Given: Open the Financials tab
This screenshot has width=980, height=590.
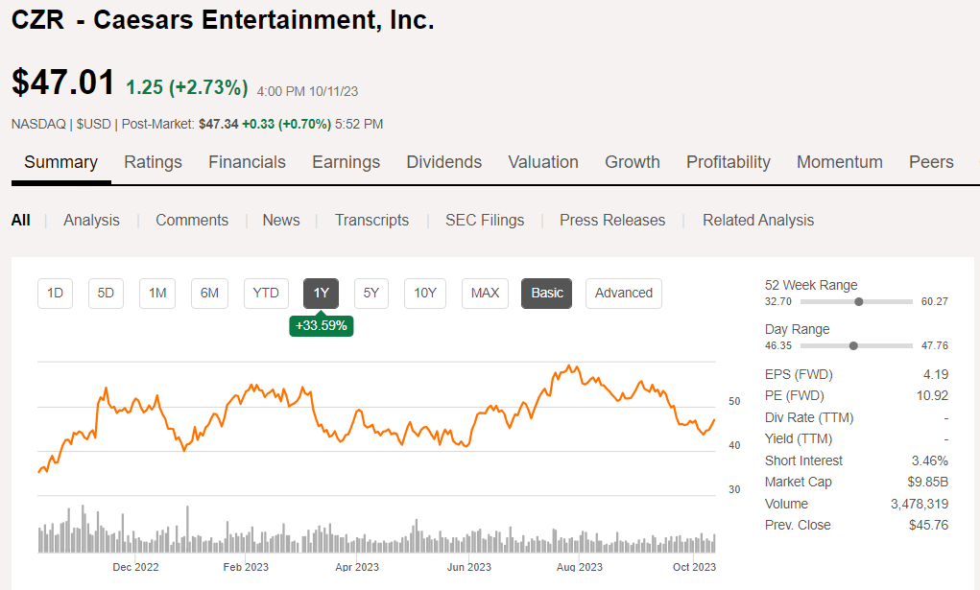Looking at the screenshot, I should click(x=247, y=162).
